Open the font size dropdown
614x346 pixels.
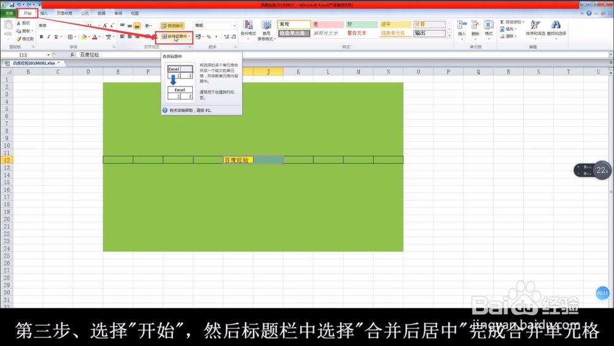99,25
